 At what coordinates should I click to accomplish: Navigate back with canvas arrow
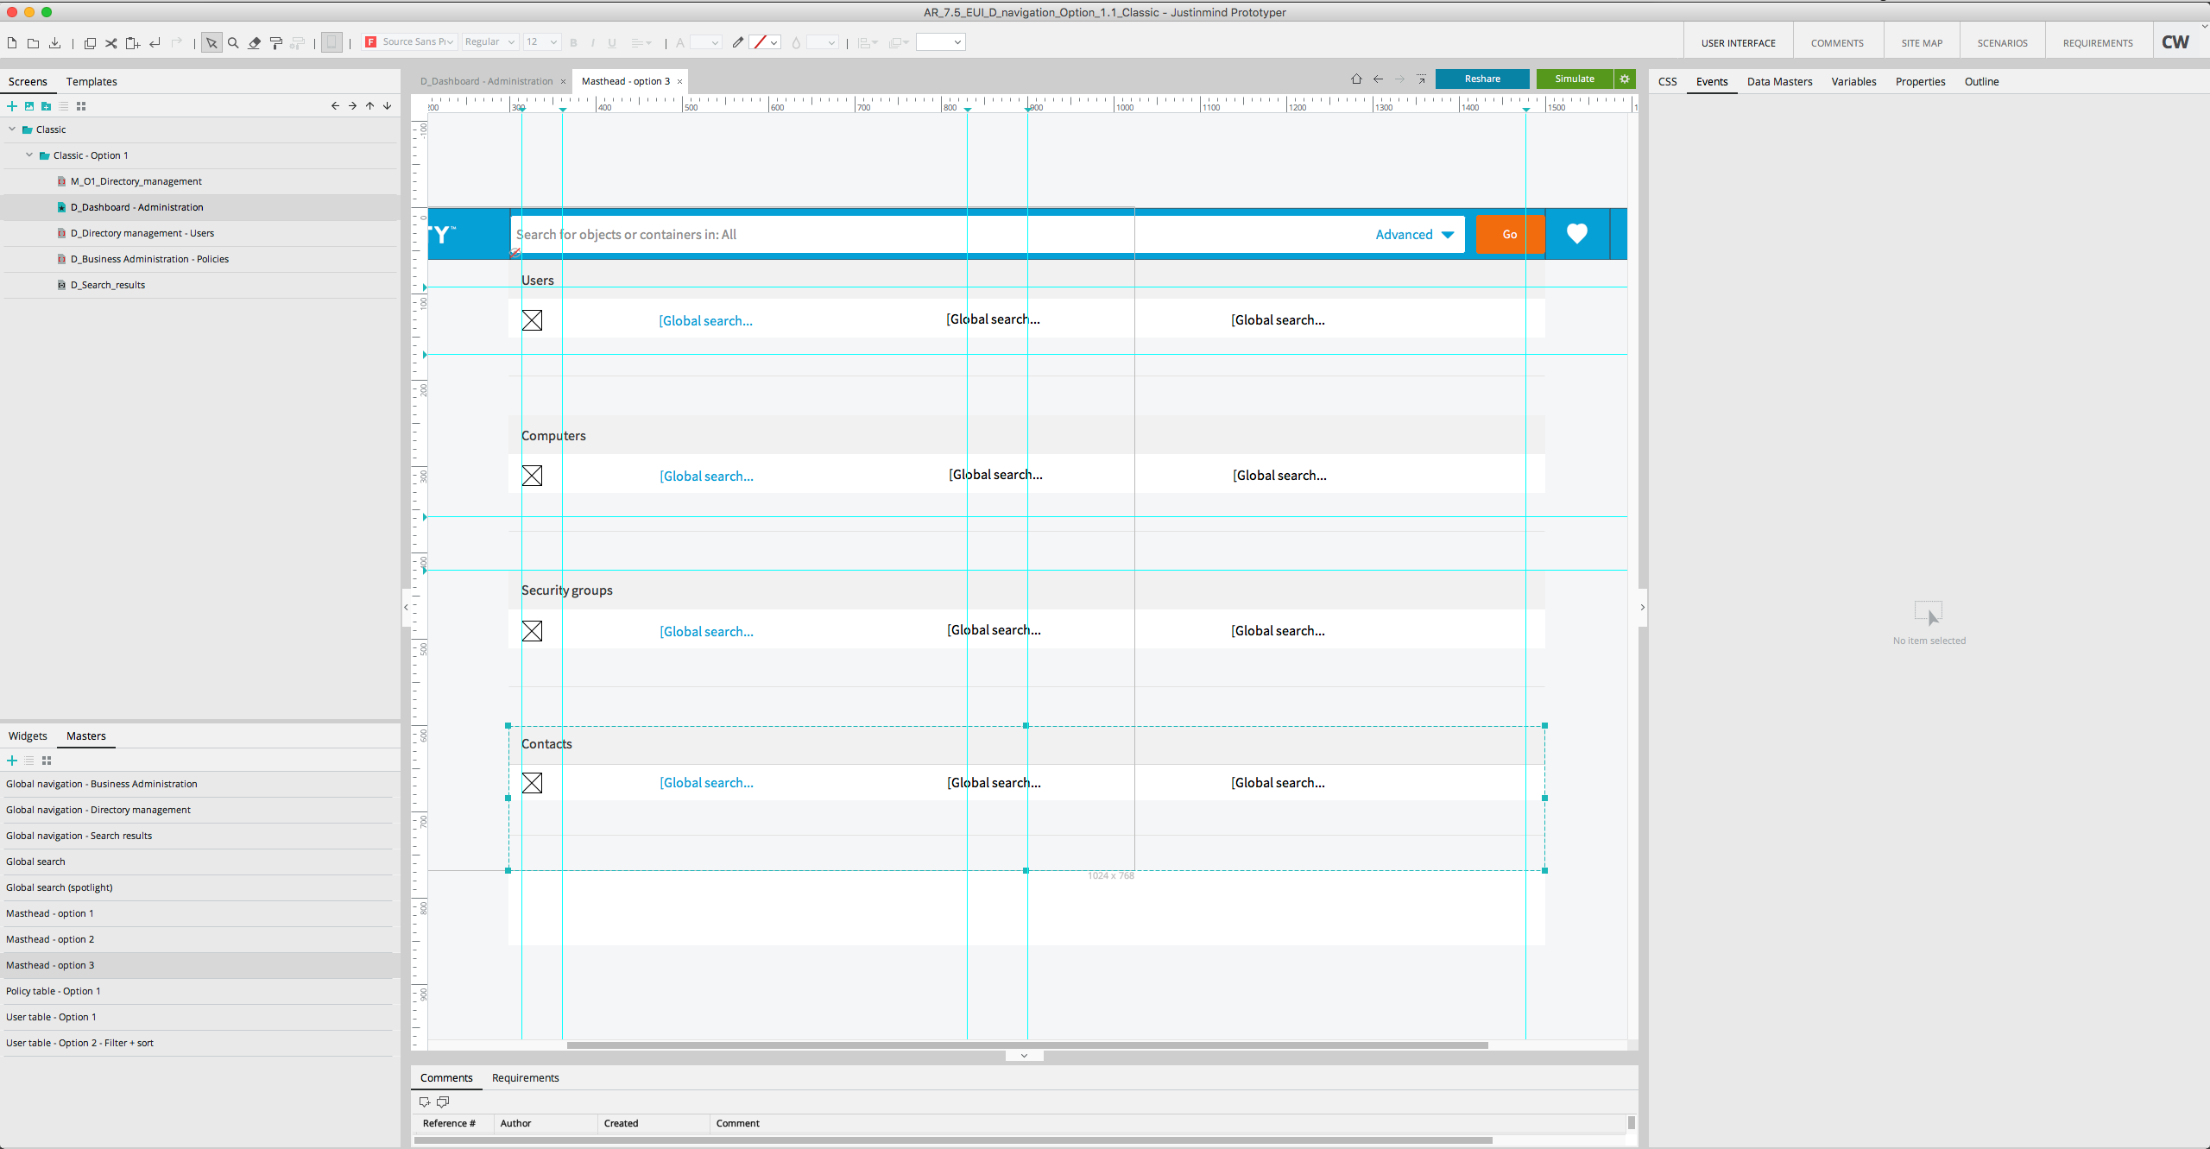tap(1378, 79)
